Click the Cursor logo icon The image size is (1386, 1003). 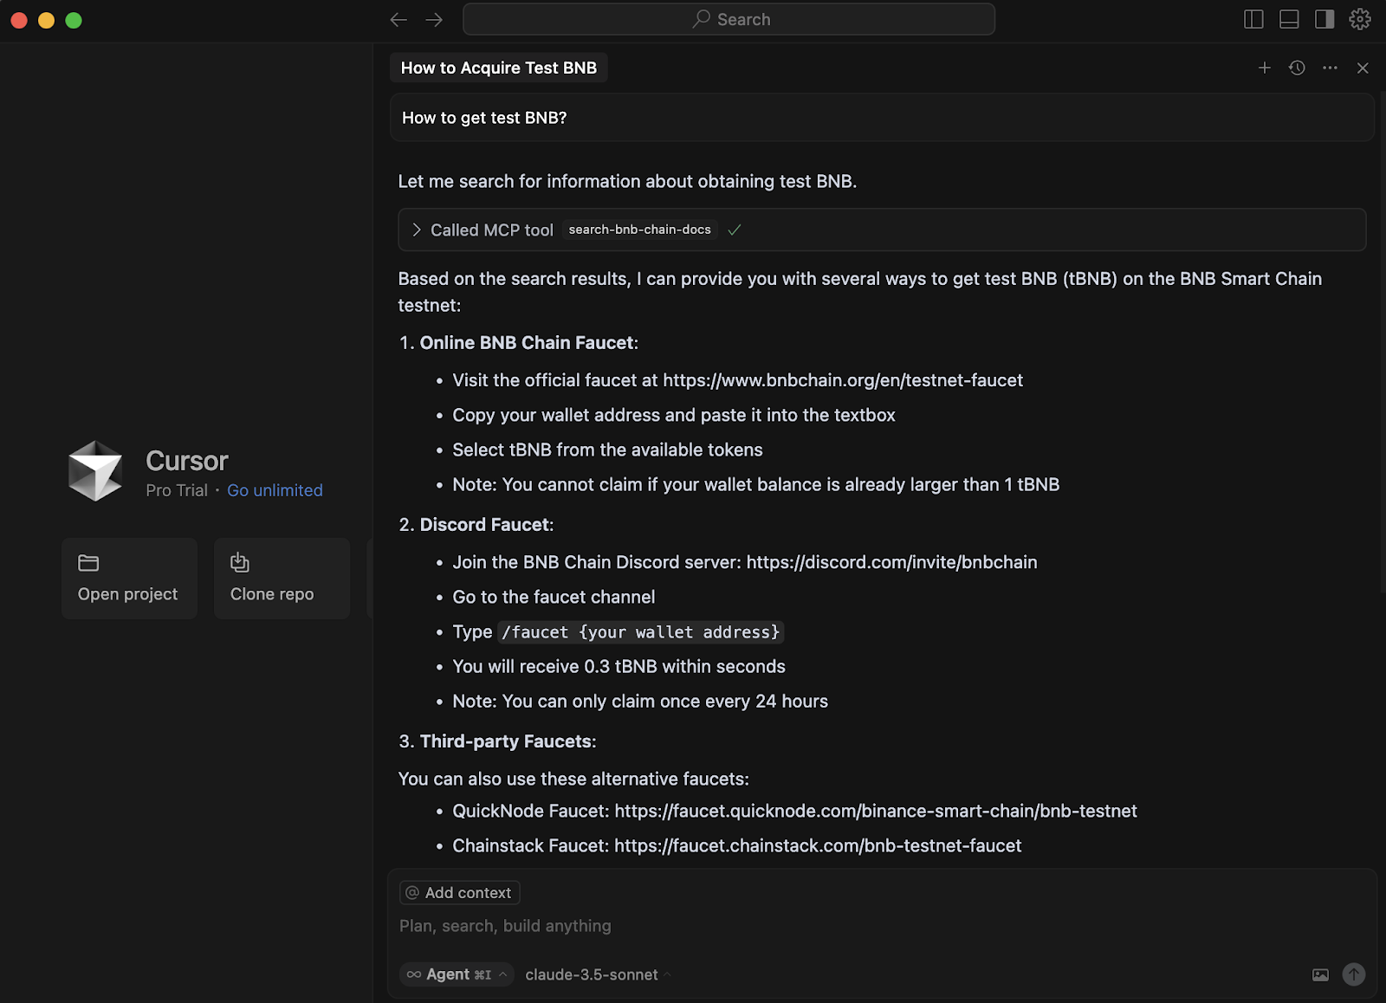pyautogui.click(x=95, y=471)
